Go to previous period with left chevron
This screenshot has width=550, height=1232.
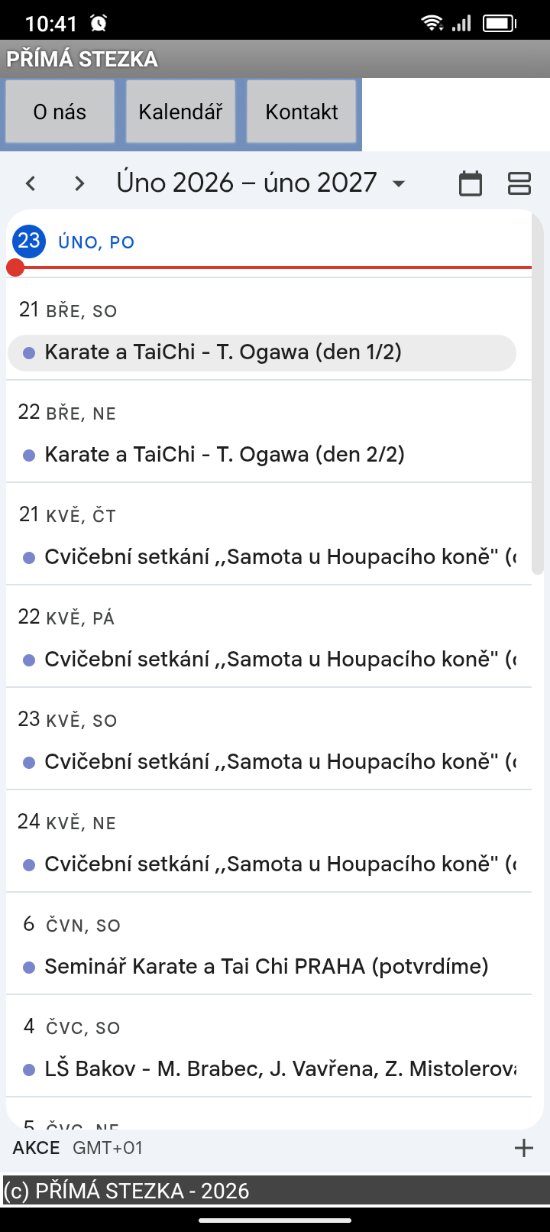click(31, 183)
